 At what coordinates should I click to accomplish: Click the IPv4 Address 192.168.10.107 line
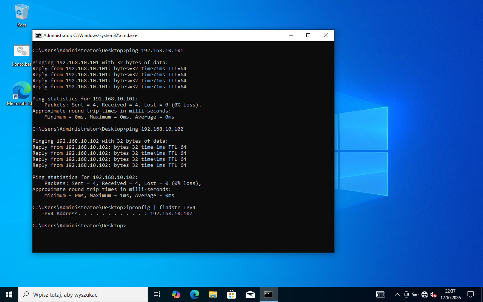coord(117,214)
